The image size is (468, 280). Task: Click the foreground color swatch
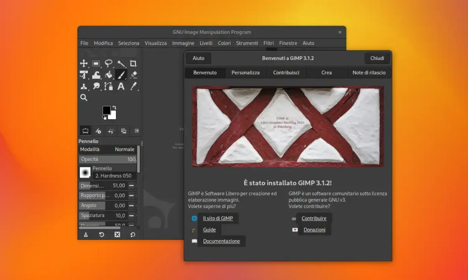(106, 110)
